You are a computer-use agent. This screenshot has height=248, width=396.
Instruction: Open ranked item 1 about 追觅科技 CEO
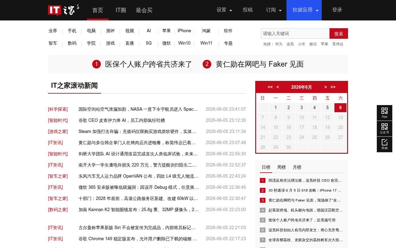tap(305, 180)
